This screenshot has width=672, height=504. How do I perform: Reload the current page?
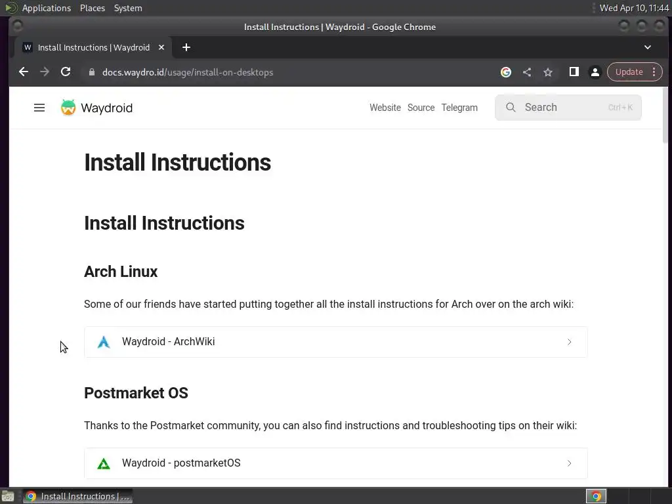66,72
